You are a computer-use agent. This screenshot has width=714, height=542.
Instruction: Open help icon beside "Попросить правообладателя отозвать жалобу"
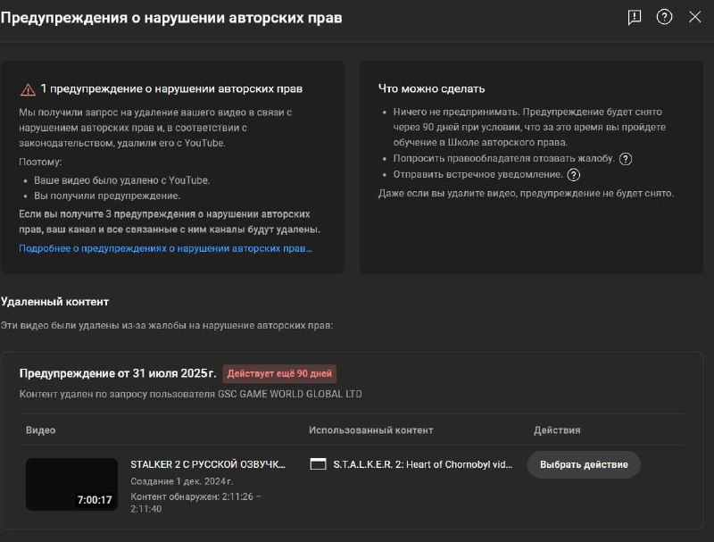(x=626, y=159)
